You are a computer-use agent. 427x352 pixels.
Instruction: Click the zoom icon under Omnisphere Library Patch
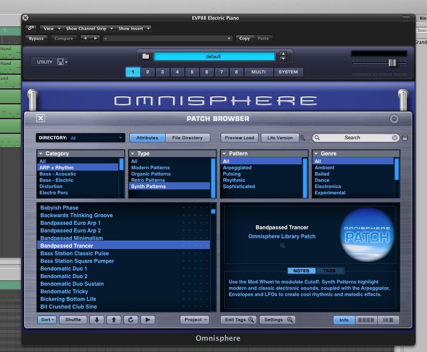pos(282,245)
